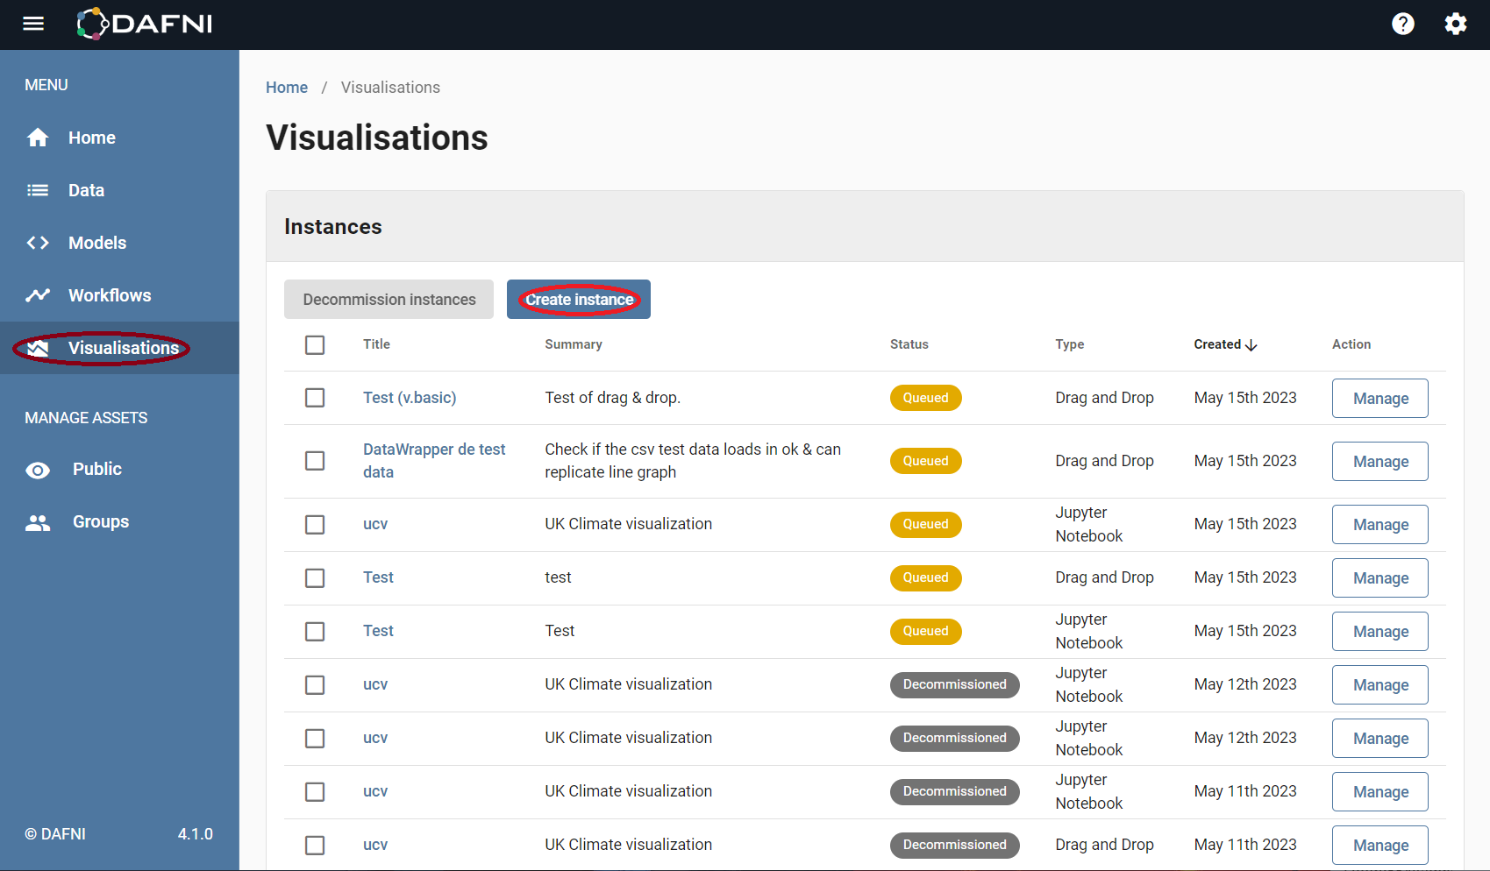The width and height of the screenshot is (1490, 871).
Task: Click the Create instance button
Action: point(578,299)
